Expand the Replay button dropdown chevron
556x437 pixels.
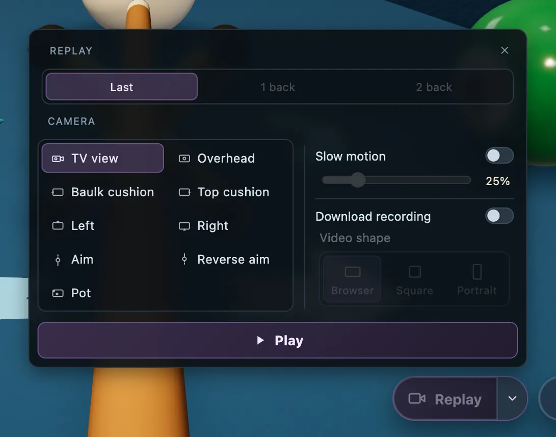point(512,399)
